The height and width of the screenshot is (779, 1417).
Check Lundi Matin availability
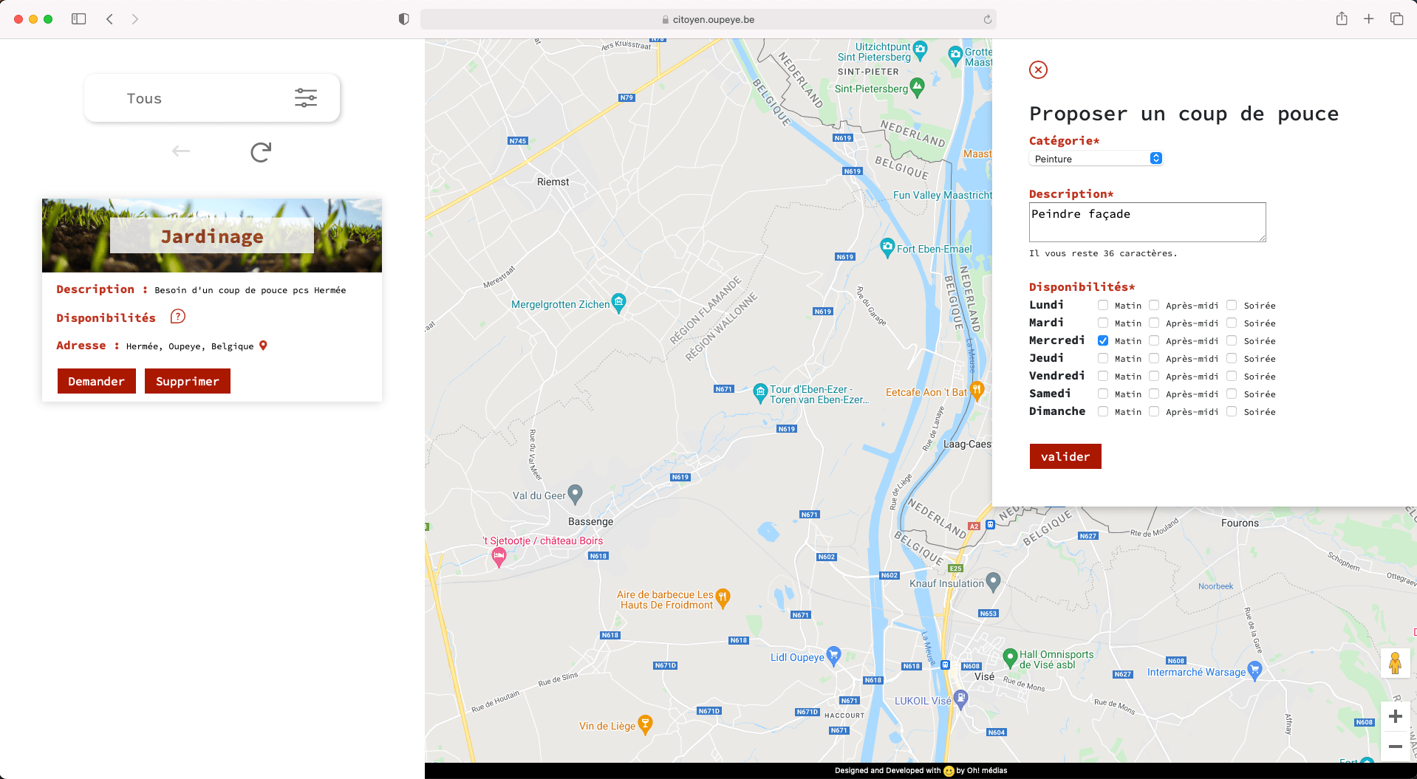click(1103, 305)
